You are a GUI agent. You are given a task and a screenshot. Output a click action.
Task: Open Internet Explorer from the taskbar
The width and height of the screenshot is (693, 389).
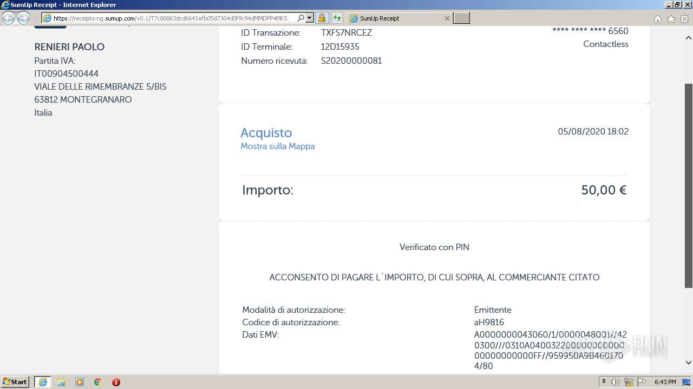point(43,382)
